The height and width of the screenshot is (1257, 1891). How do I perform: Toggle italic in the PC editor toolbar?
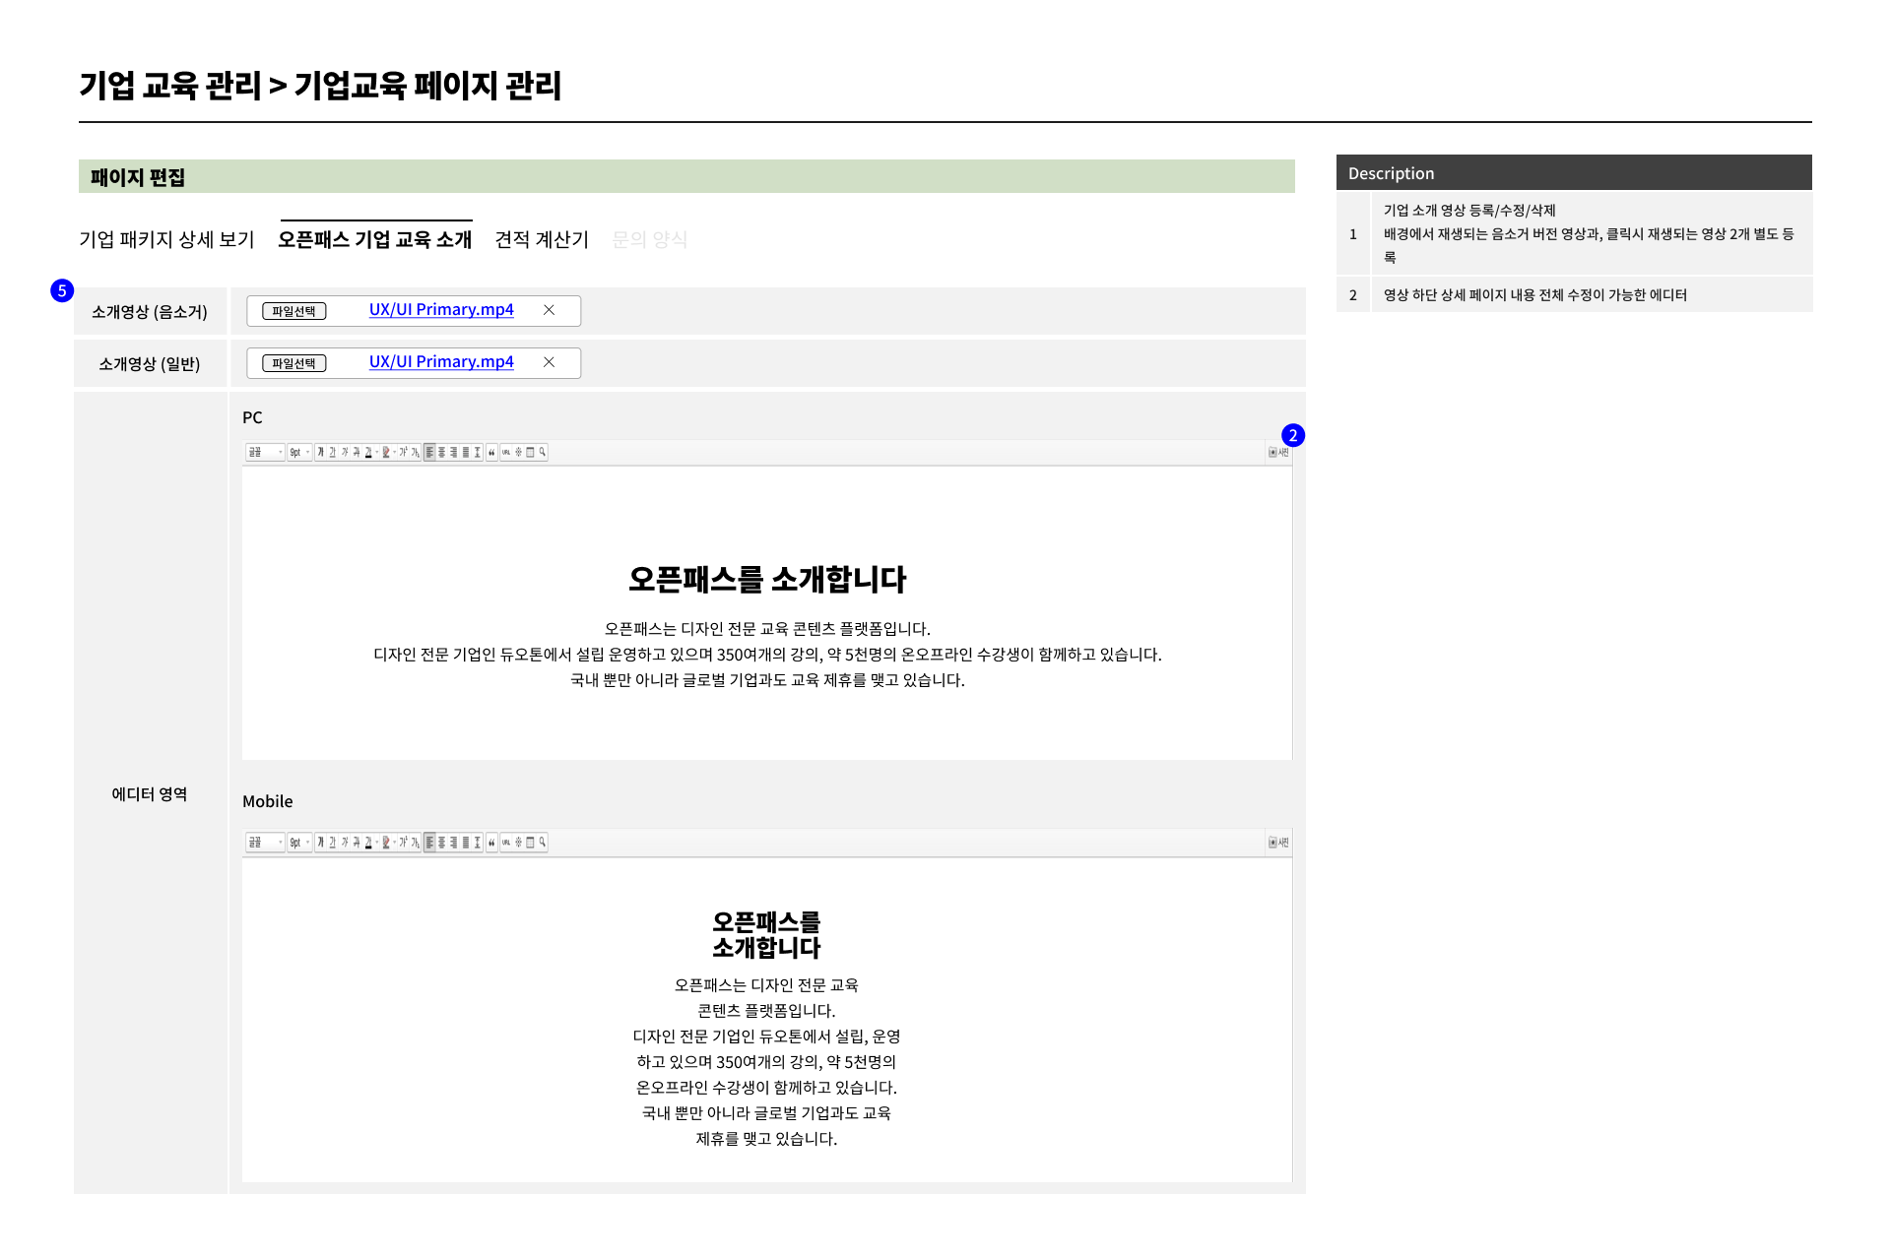(345, 452)
